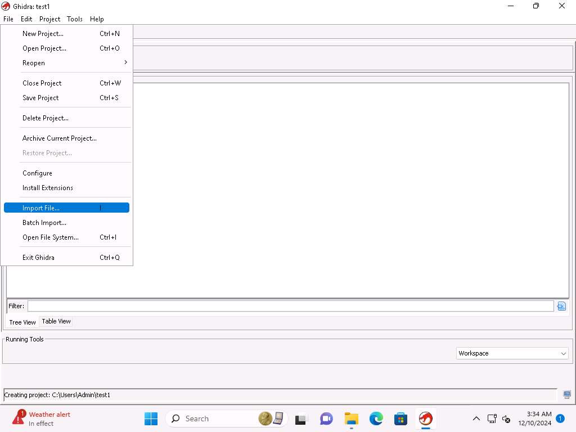Open the Workspace dropdown
576x432 pixels.
(512, 353)
